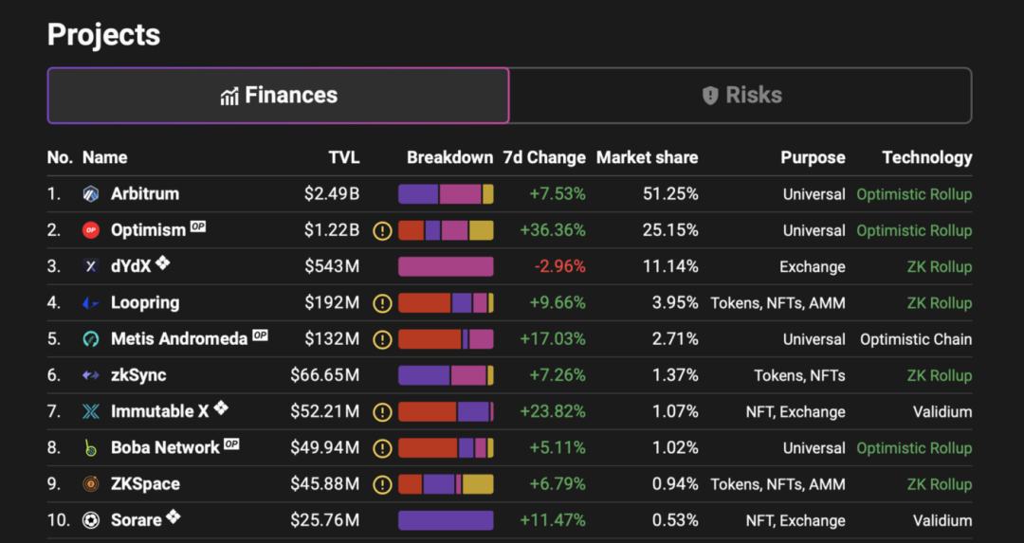Click the +23.82% change value
Screen dimensions: 1024x543
click(x=553, y=412)
